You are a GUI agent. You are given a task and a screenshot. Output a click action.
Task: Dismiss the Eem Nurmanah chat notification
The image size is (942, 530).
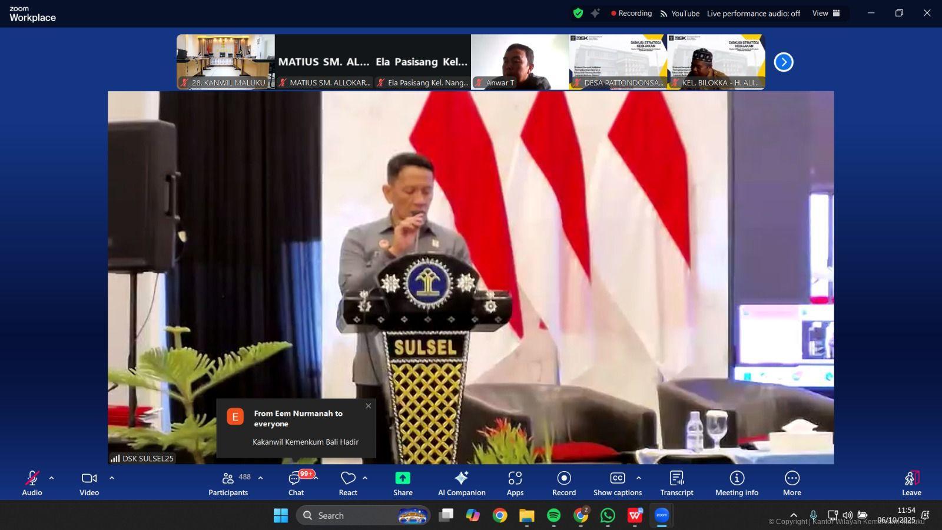click(369, 406)
